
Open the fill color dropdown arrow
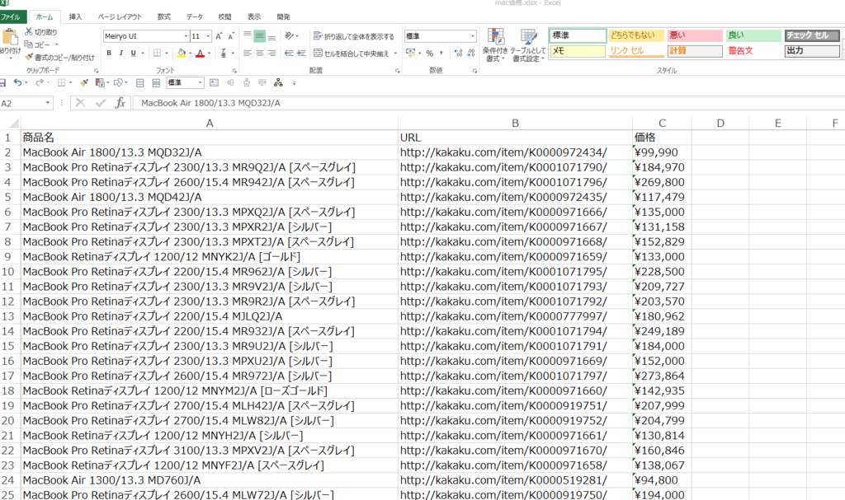(191, 54)
